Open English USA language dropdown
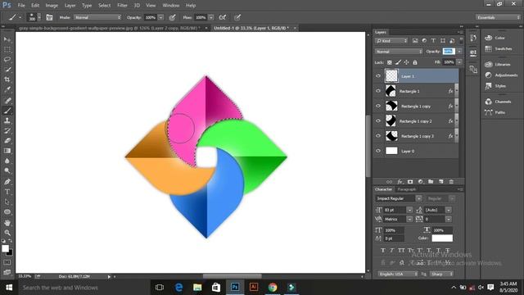Image resolution: width=524 pixels, height=295 pixels. [x=398, y=274]
